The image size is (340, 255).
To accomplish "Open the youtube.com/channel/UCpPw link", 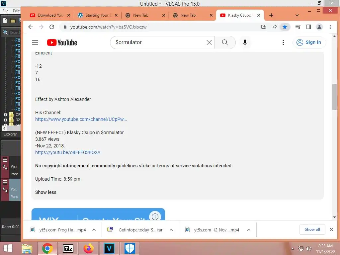I will (81, 119).
